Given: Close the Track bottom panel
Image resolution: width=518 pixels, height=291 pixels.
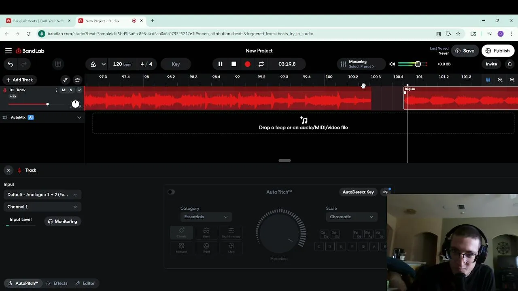Looking at the screenshot, I should tap(8, 170).
